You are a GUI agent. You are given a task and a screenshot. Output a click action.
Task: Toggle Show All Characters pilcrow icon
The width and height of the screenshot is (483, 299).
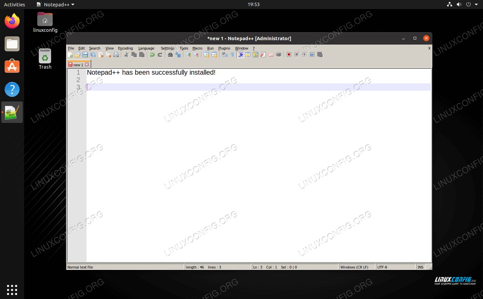point(232,55)
